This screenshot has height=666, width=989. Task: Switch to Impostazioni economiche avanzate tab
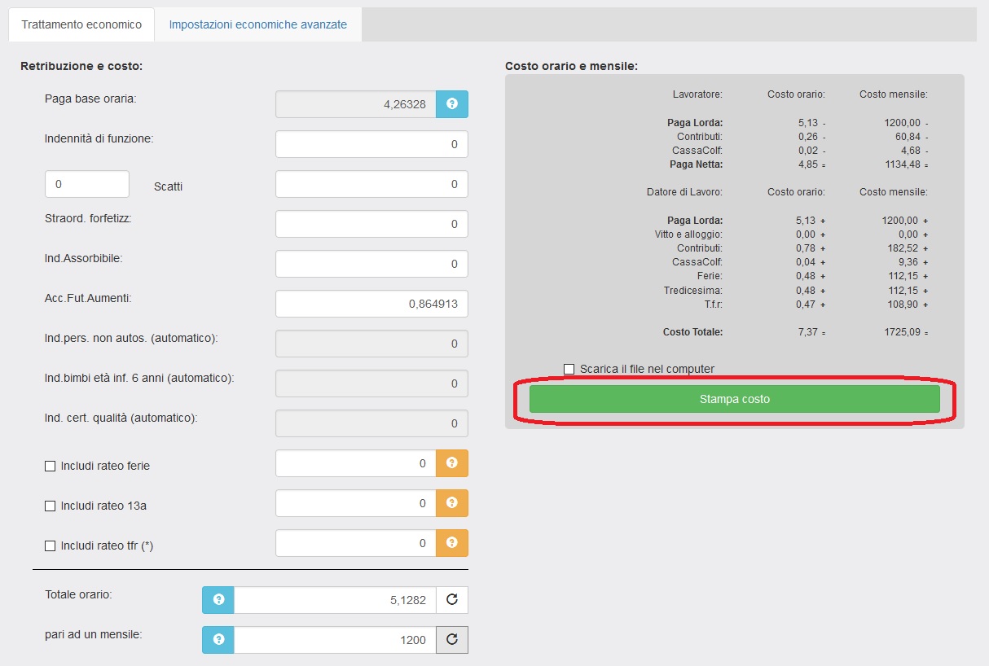(x=257, y=24)
